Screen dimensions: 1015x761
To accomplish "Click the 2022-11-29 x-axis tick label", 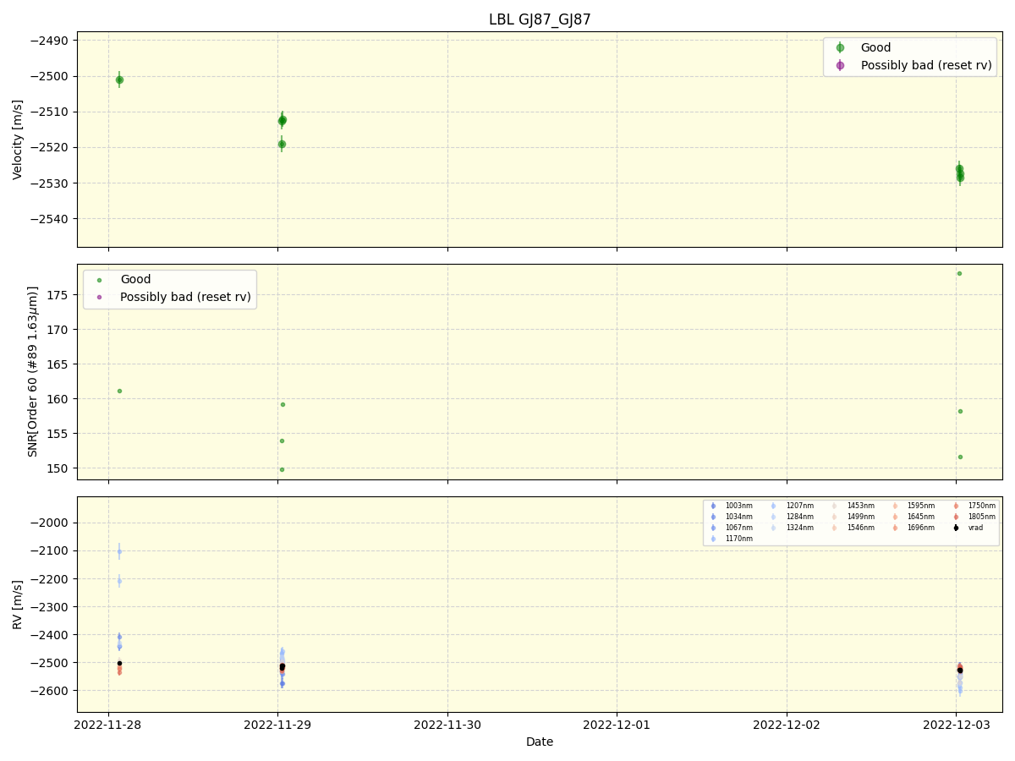I will tap(277, 725).
